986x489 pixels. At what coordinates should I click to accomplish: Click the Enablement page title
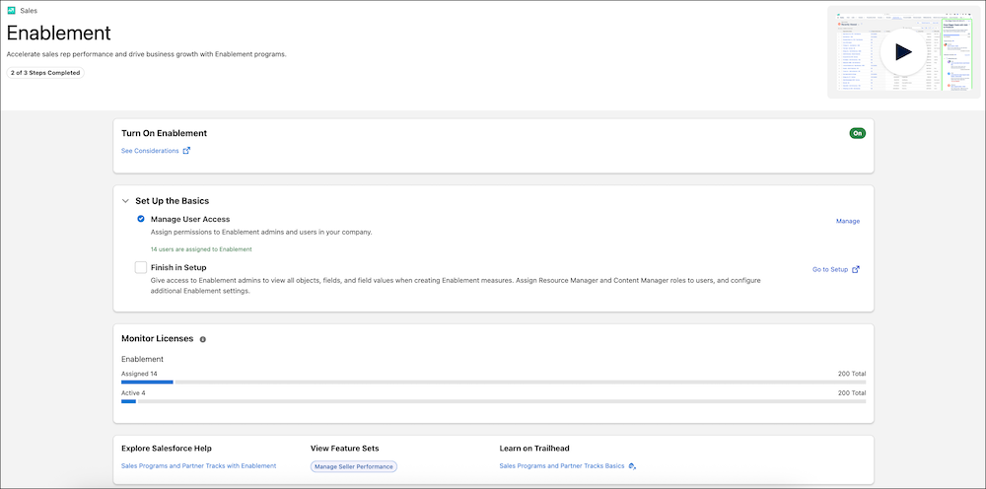(59, 33)
